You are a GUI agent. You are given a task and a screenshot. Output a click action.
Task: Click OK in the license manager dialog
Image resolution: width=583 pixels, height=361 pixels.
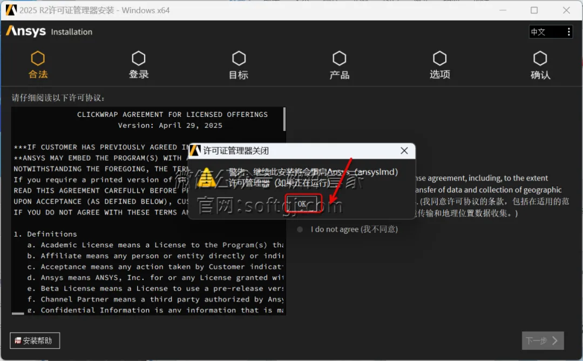pos(302,204)
